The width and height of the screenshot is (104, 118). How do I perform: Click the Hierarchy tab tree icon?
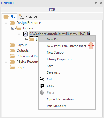click(21, 17)
